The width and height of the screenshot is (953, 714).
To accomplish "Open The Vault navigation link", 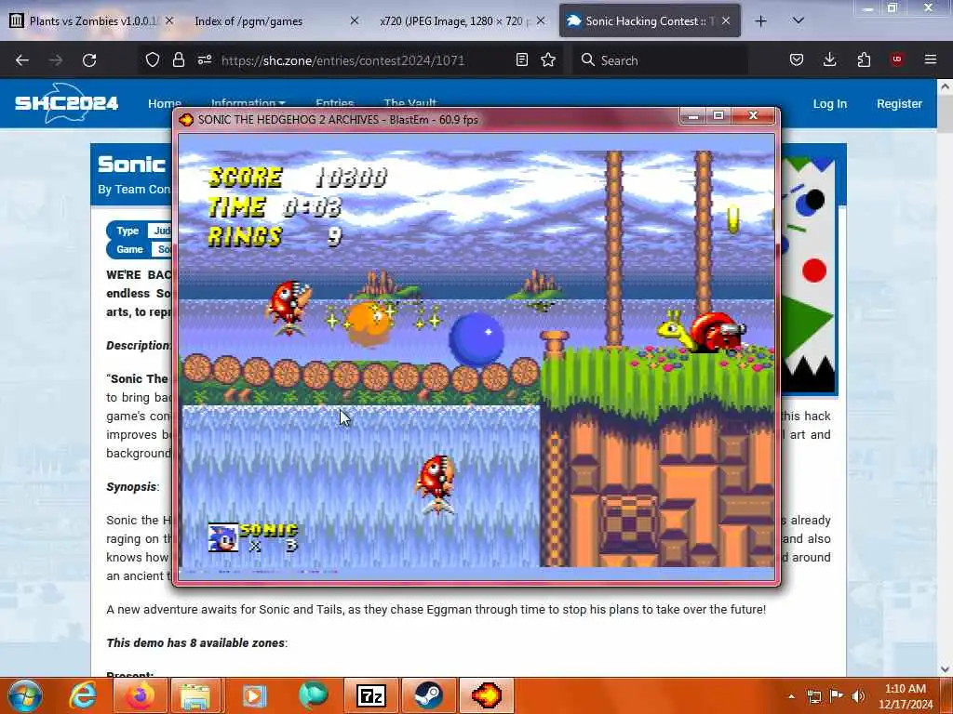I will coord(410,103).
